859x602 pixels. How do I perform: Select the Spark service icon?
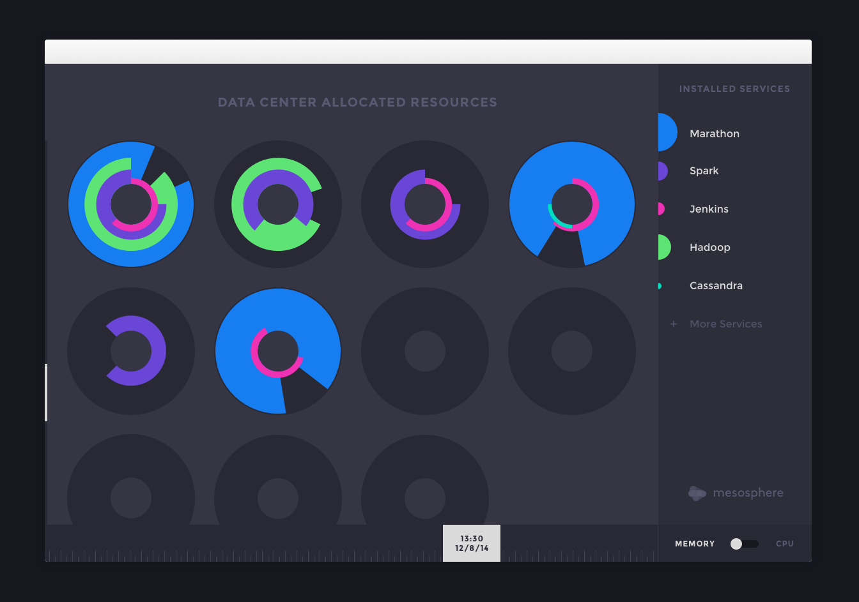[x=663, y=170]
